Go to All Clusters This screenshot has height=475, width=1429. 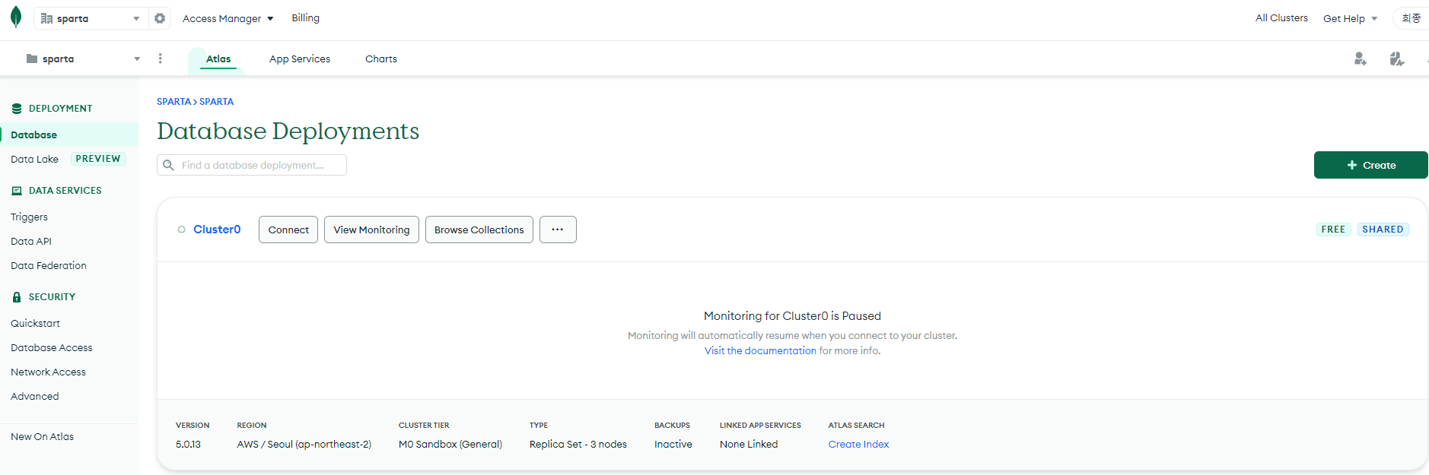(1281, 18)
